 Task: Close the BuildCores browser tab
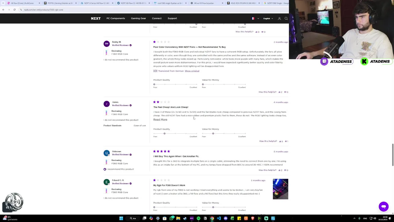click(x=39, y=3)
